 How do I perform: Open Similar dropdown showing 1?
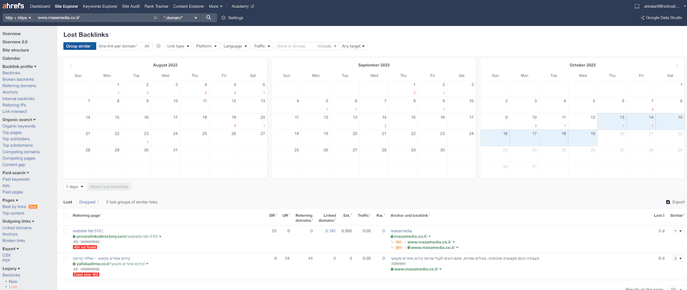point(677,231)
